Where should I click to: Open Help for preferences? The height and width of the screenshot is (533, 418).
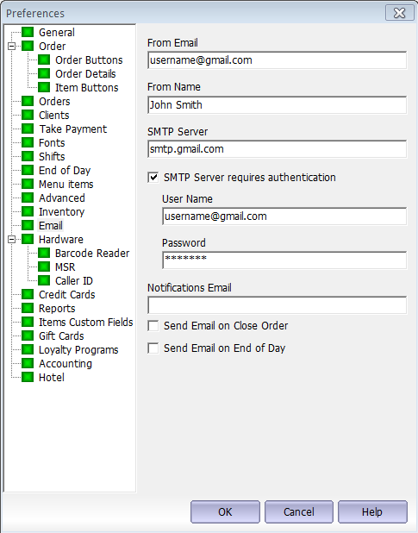tap(372, 511)
